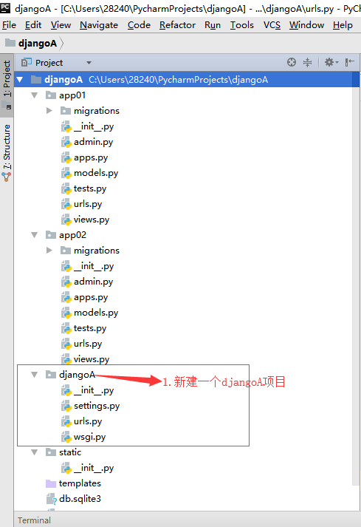Open the Terminal tool window
The height and width of the screenshot is (527, 361).
click(x=34, y=520)
